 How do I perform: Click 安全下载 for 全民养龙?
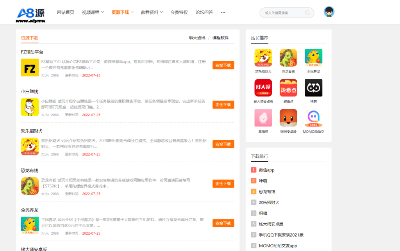coord(223,223)
